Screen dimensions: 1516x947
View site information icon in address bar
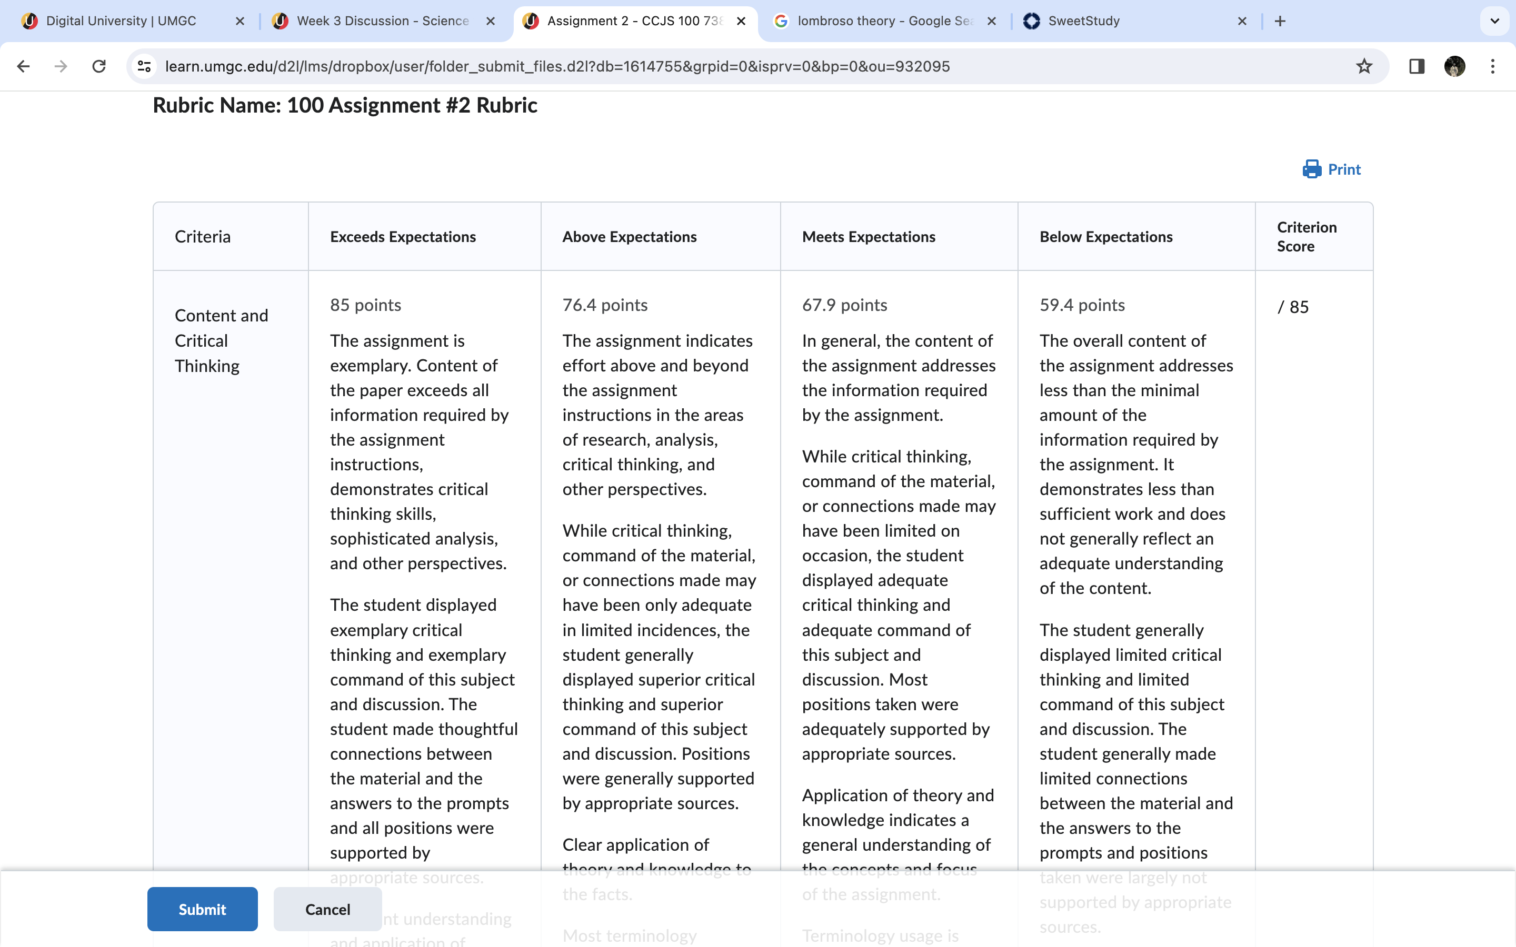point(145,66)
